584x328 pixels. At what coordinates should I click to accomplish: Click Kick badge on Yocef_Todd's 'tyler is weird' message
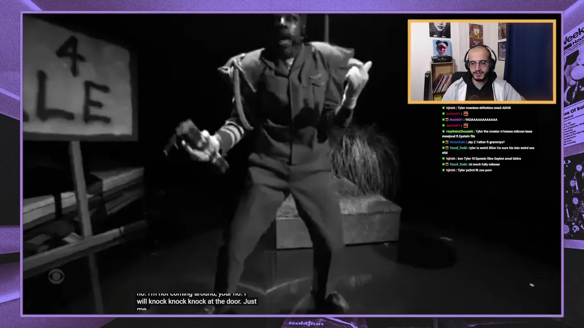coord(443,148)
